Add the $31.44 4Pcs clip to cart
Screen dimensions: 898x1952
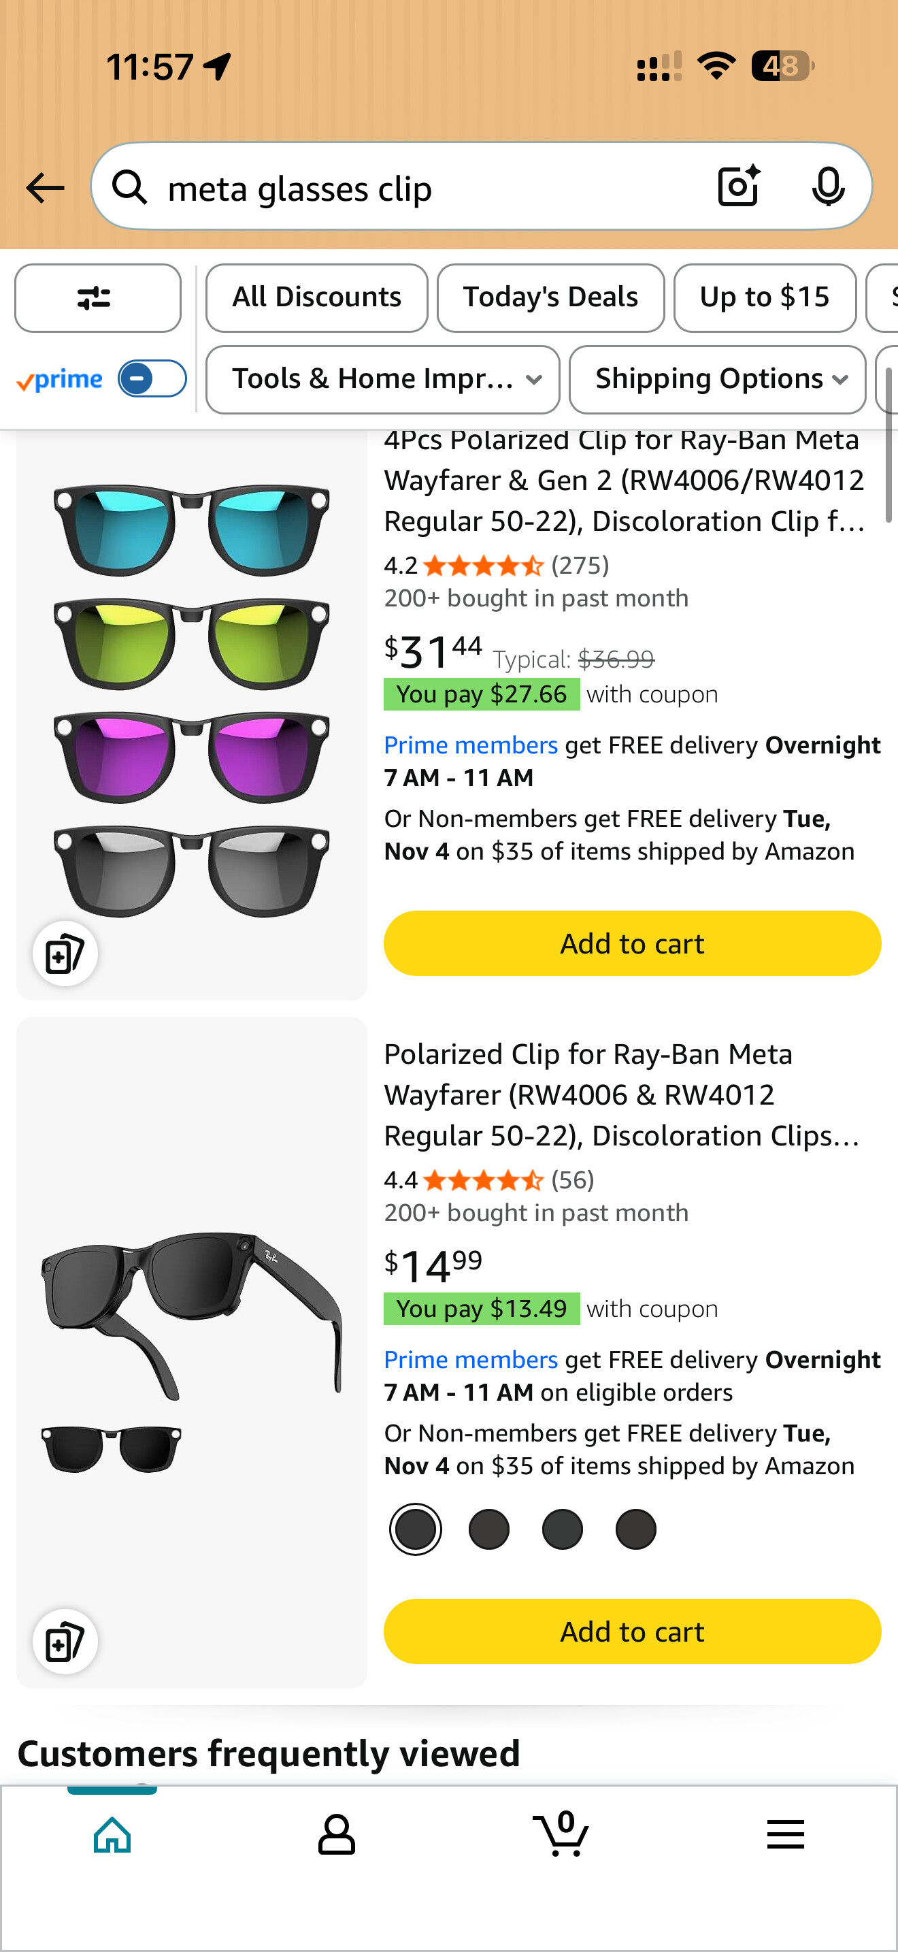click(x=632, y=943)
